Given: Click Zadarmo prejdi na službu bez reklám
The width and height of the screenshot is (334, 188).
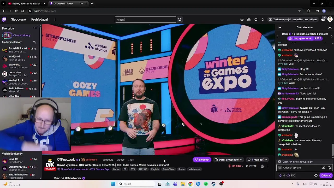Looking at the screenshot, I should coord(293,20).
